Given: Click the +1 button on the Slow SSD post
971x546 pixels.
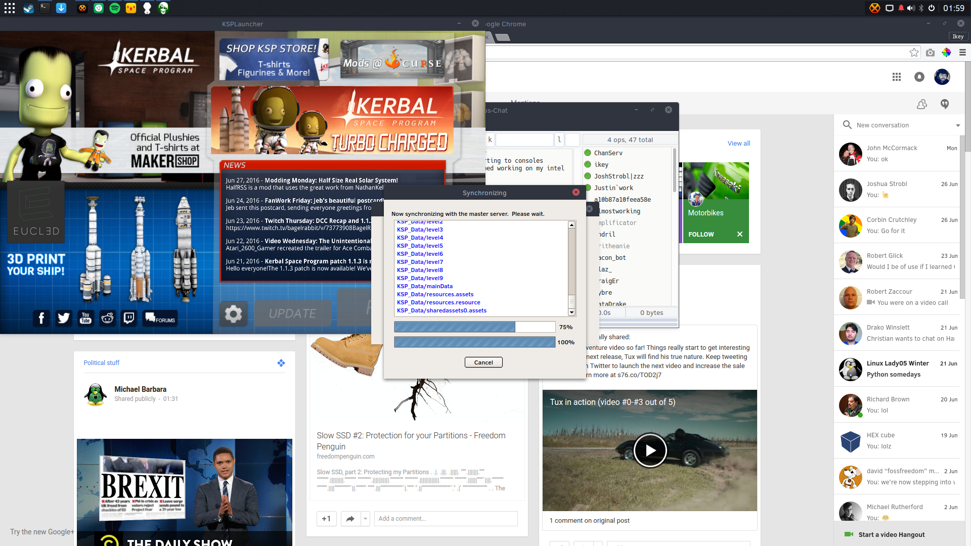Looking at the screenshot, I should pos(326,519).
